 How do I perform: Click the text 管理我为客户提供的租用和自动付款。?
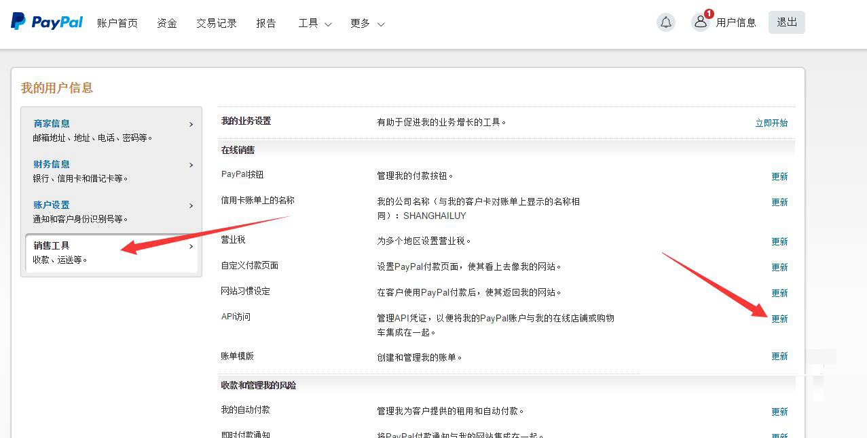pyautogui.click(x=451, y=411)
